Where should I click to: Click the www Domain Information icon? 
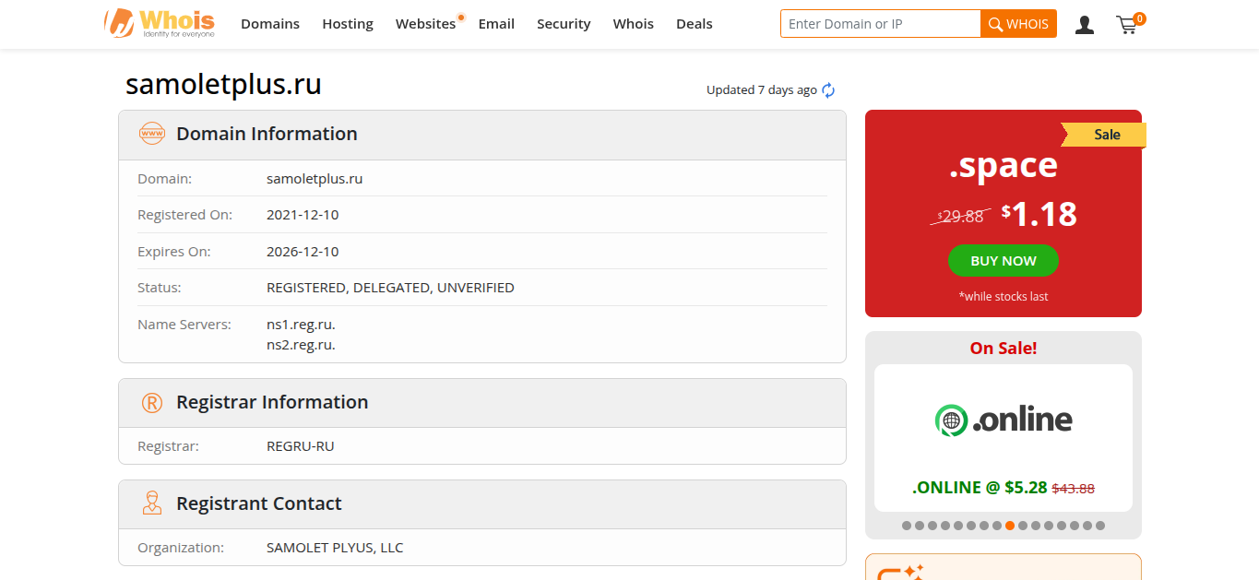151,134
